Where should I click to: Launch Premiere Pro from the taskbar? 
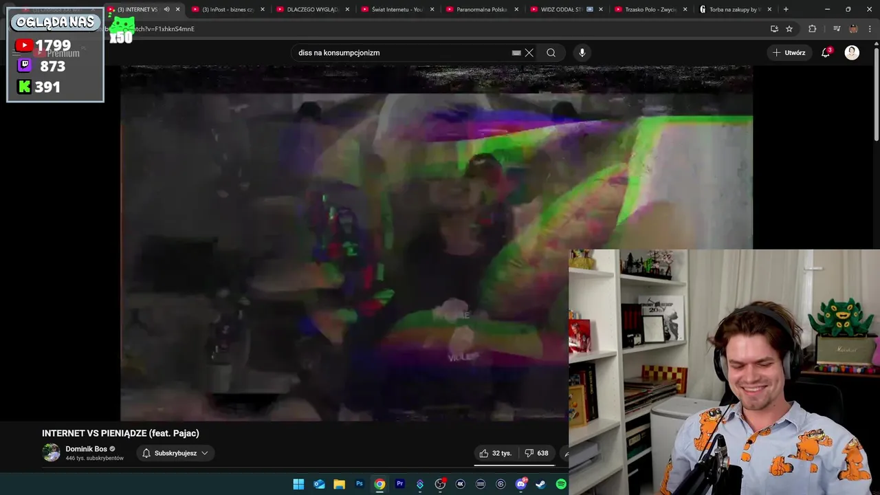[x=399, y=484]
